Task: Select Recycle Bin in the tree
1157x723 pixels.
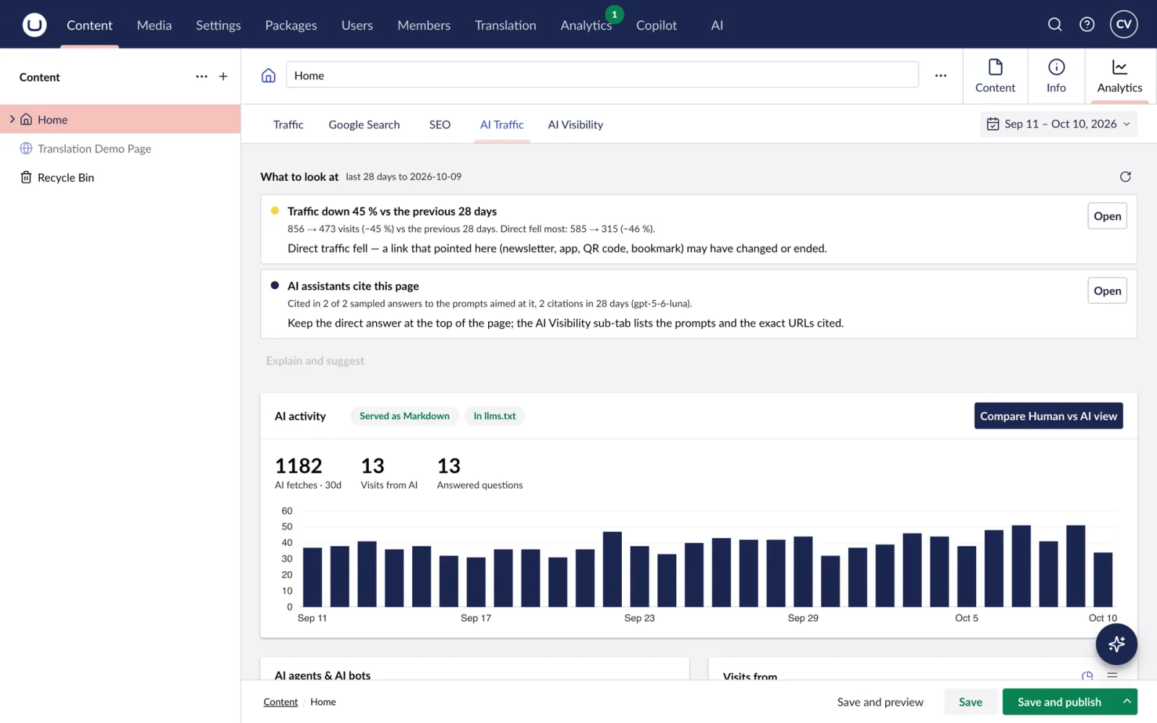Action: 120,177
